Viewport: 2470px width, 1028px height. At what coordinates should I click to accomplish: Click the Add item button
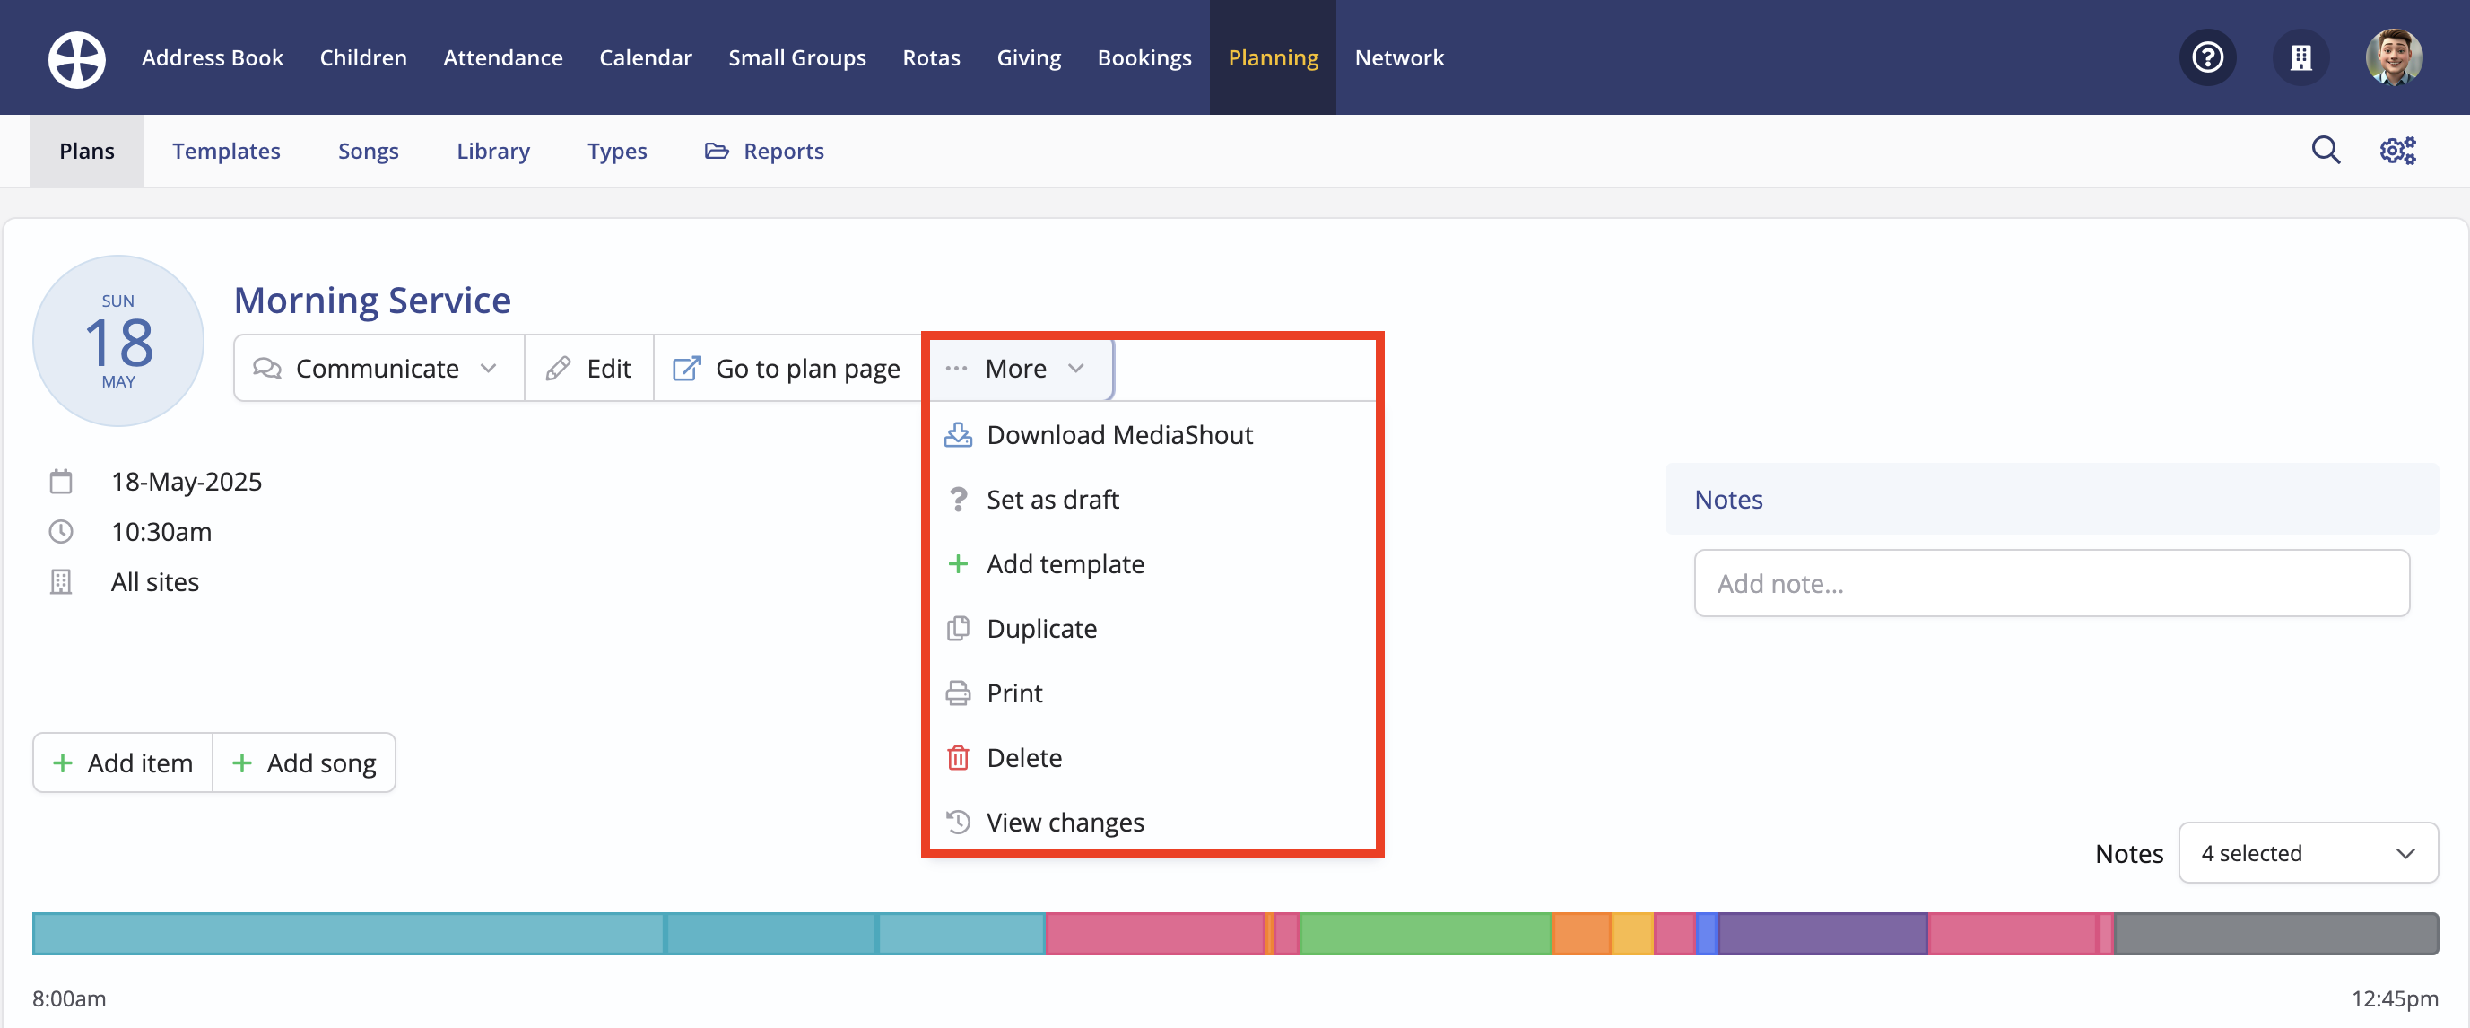click(x=123, y=762)
